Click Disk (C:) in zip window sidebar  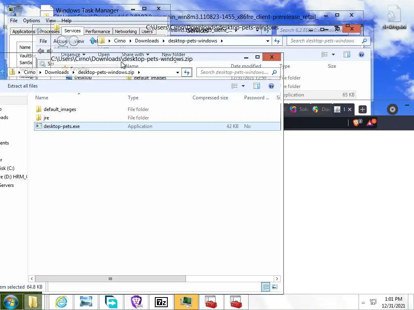(7, 168)
